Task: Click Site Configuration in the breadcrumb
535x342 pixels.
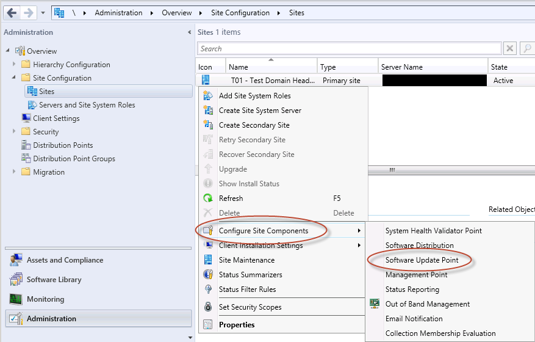Action: pyautogui.click(x=240, y=13)
